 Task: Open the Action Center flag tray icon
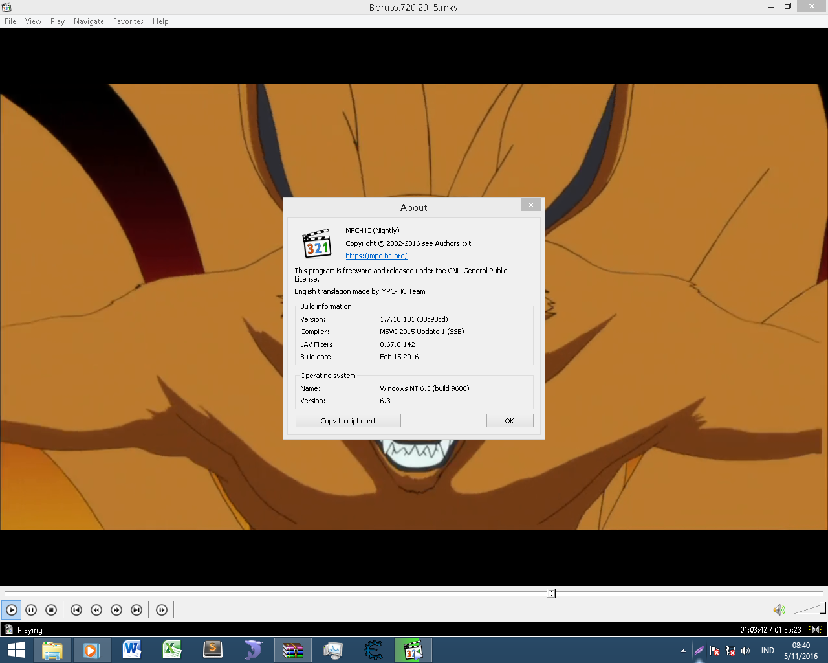(x=715, y=651)
